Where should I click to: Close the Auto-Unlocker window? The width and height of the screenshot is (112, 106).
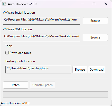[x=106, y=4]
